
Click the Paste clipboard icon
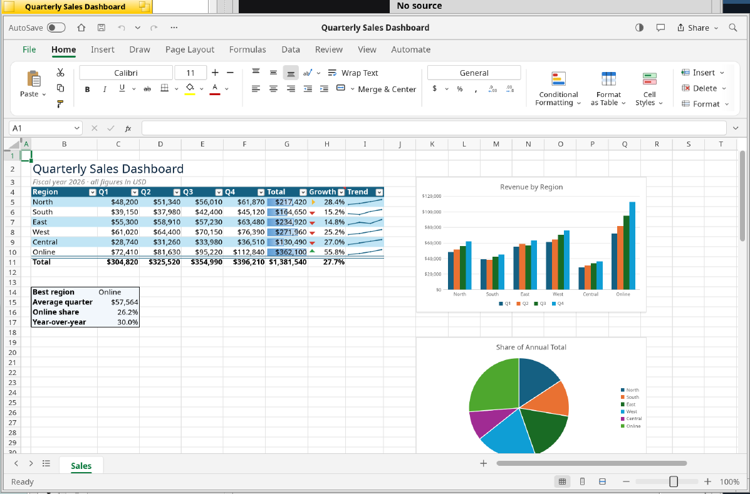click(33, 78)
